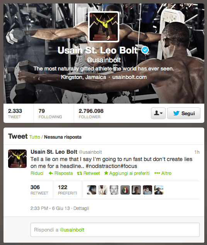Viewport: 207px width, 245px height.
Task: Click the Rispondi a @usainbolt reply field
Action: [115, 230]
